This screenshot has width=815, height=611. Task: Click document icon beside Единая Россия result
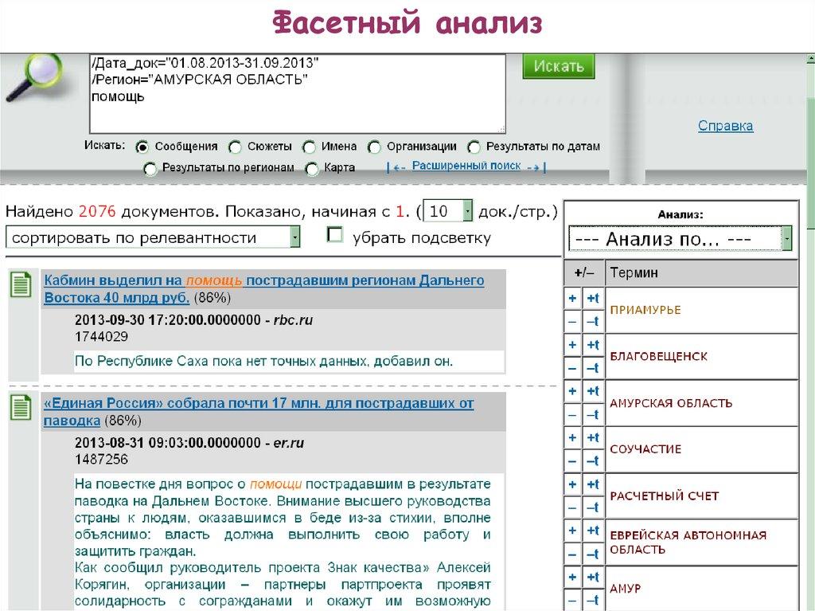(x=21, y=407)
